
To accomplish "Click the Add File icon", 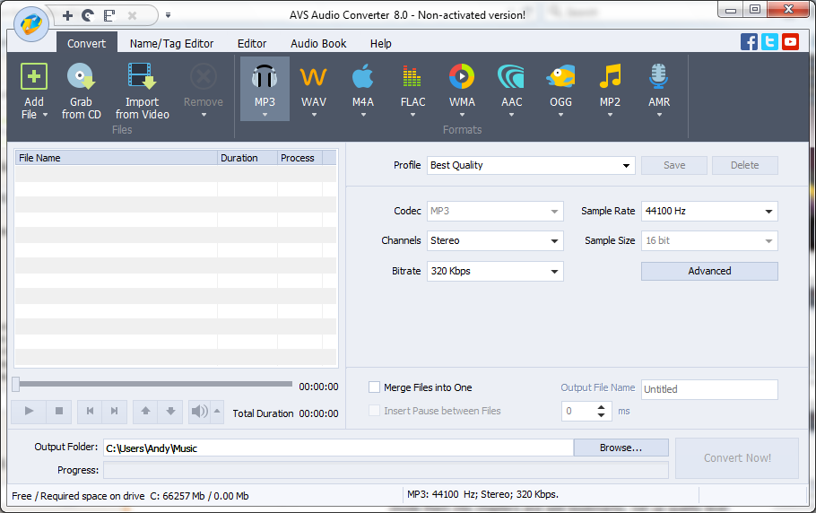I will (x=34, y=78).
